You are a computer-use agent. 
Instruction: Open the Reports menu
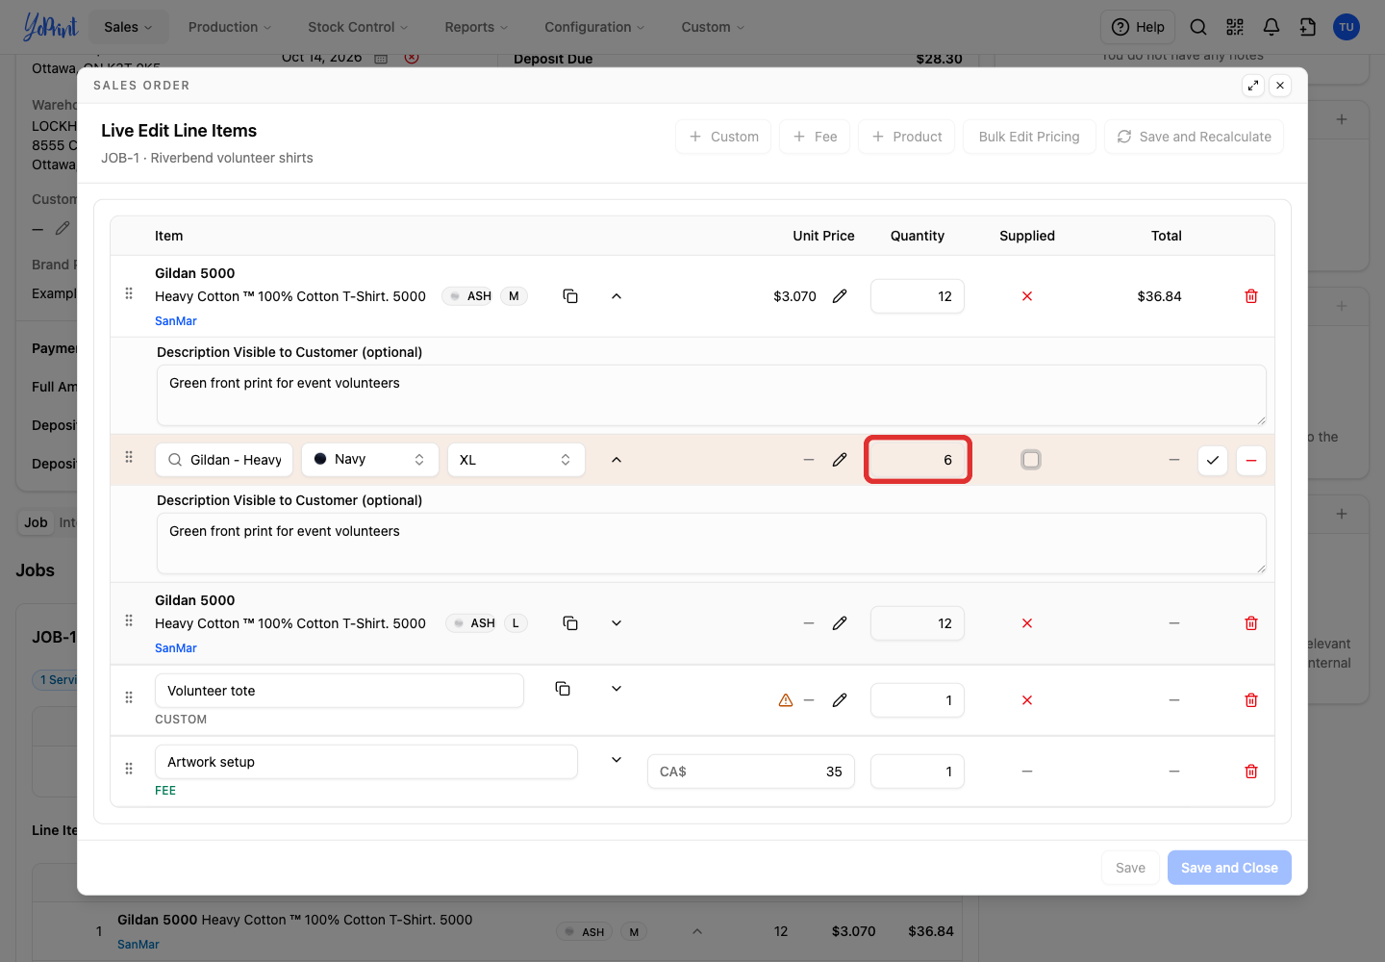click(476, 27)
